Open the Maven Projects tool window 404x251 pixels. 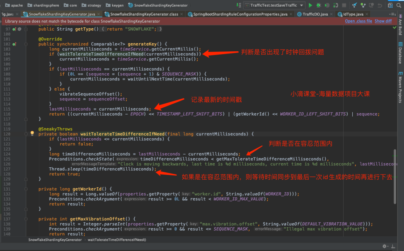pyautogui.click(x=400, y=88)
